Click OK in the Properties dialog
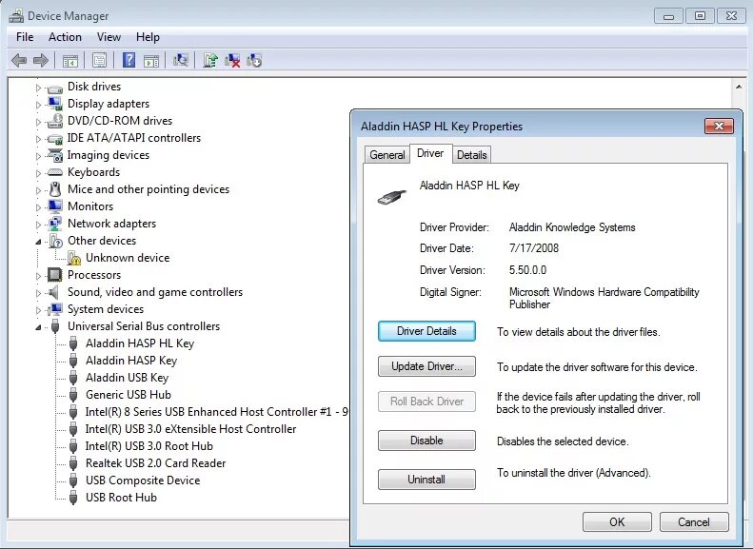The width and height of the screenshot is (753, 549). coord(617,522)
